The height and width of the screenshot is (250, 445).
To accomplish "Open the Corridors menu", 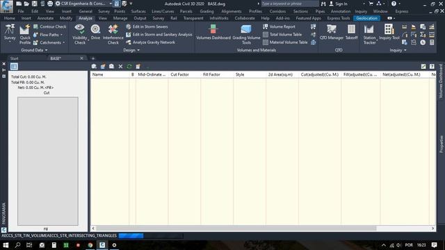I will (277, 11).
